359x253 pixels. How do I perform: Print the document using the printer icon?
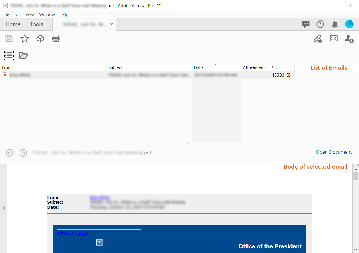pyautogui.click(x=55, y=39)
